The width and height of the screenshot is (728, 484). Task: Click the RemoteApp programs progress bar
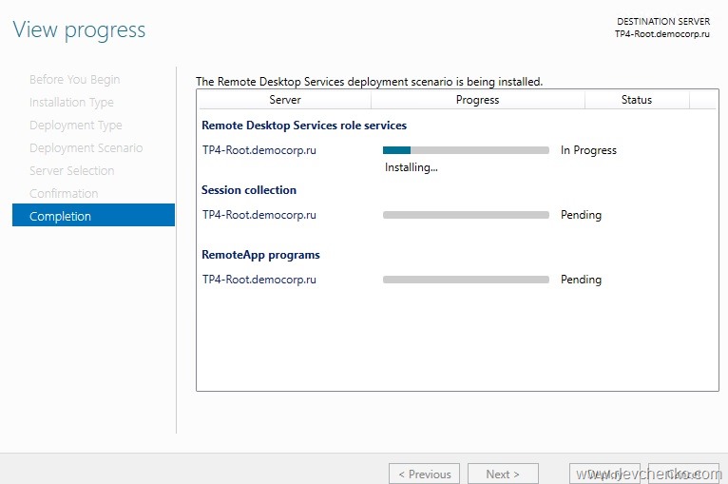[466, 280]
